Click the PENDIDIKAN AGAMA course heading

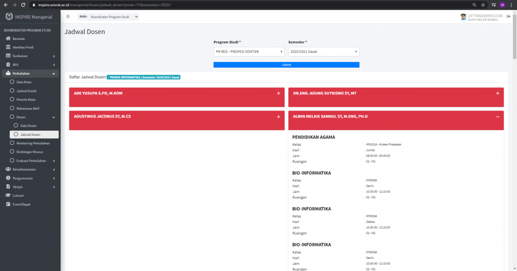click(314, 137)
